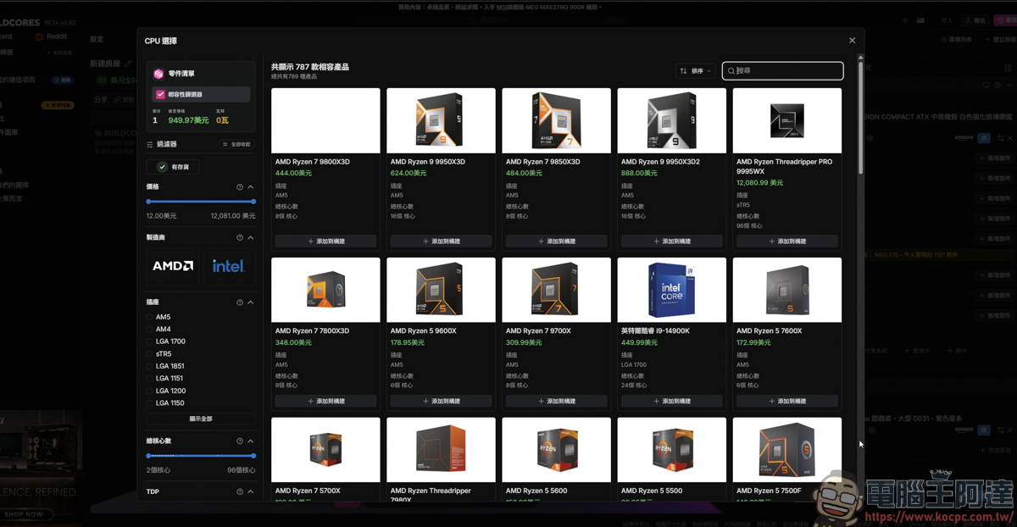1017x527 pixels.
Task: Click the dialog vertical scrollbar thumb
Action: click(861, 119)
